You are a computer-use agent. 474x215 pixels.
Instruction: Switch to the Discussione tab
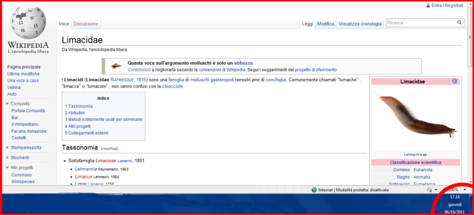(x=86, y=24)
